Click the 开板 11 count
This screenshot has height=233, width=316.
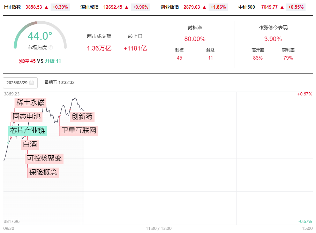click(53, 61)
